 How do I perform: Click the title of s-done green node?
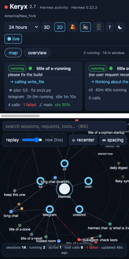[x=20, y=225]
